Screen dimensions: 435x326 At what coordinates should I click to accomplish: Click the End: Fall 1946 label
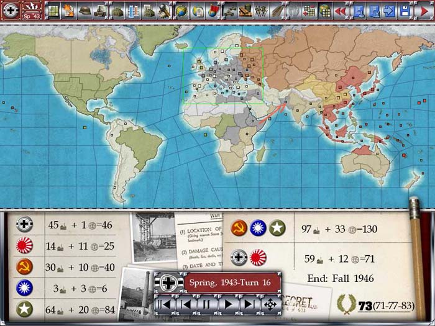pos(341,278)
